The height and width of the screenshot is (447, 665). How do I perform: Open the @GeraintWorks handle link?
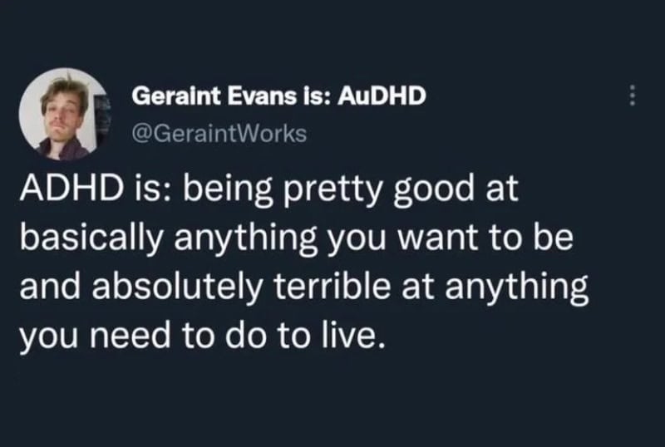click(x=219, y=131)
